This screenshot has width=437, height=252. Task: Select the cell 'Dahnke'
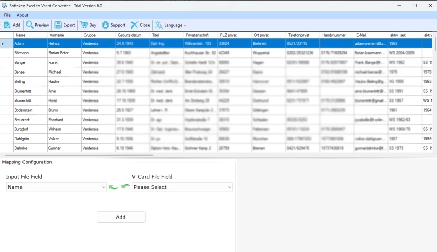(30, 148)
